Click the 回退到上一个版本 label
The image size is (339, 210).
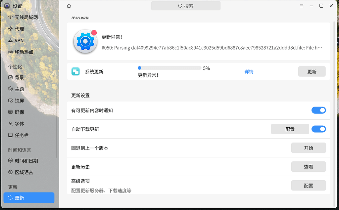pyautogui.click(x=90, y=148)
